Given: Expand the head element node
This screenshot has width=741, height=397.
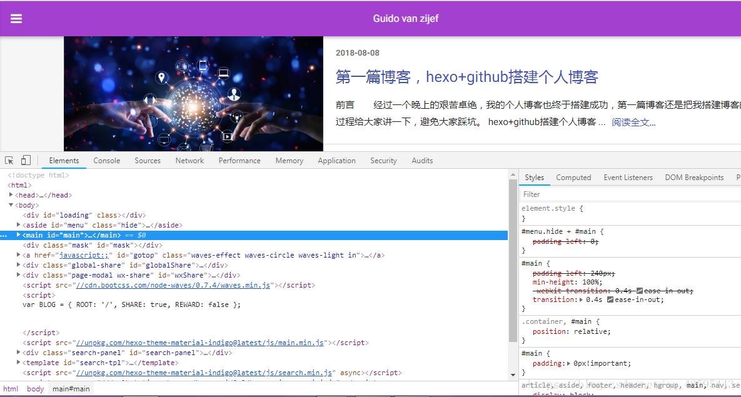Looking at the screenshot, I should 11,194.
